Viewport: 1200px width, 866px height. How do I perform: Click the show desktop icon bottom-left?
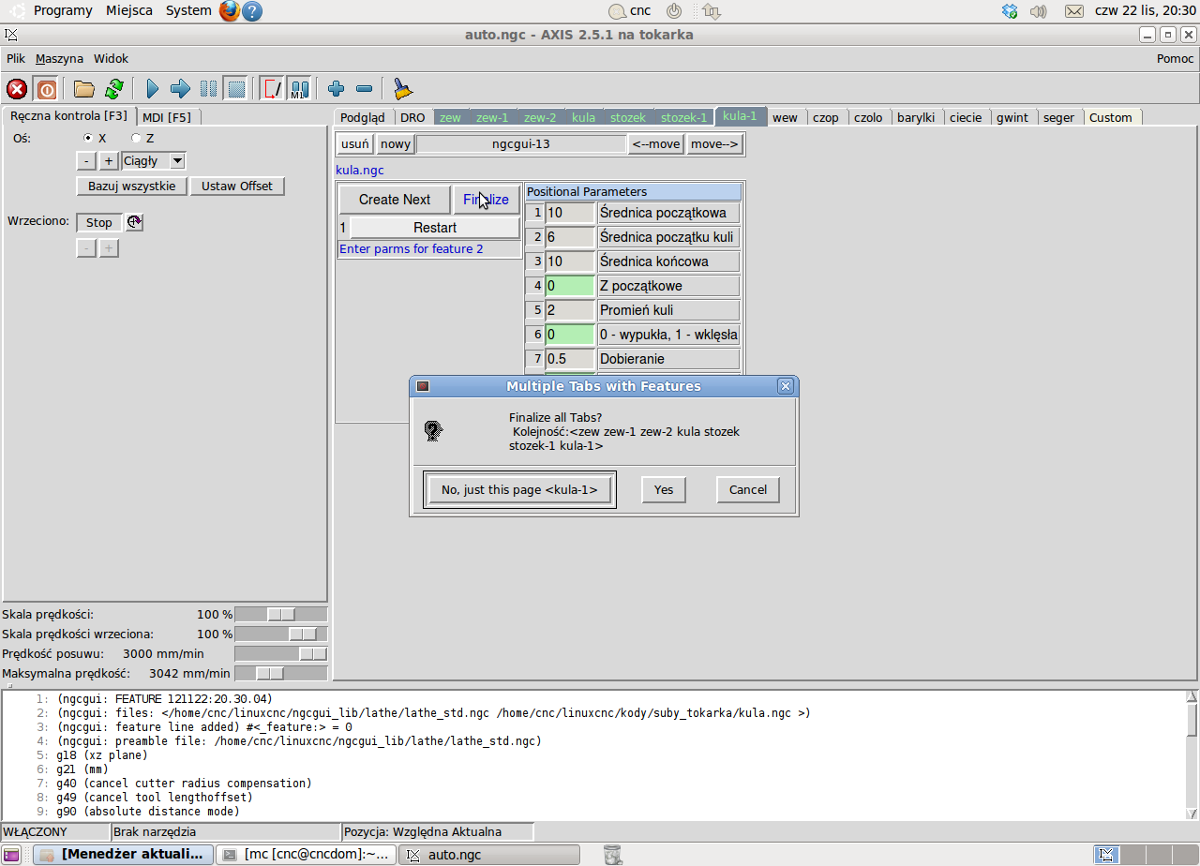coord(11,855)
